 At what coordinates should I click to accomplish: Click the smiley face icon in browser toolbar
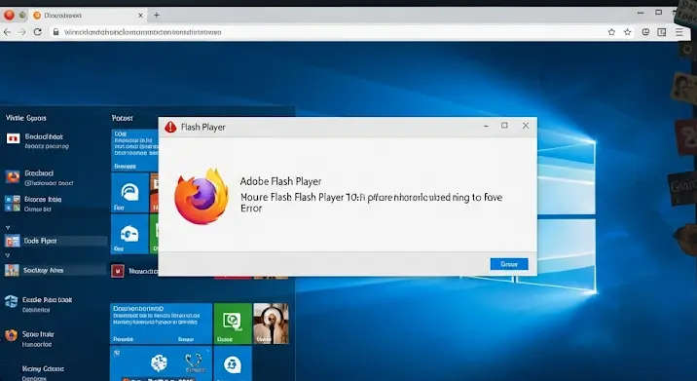[x=645, y=32]
